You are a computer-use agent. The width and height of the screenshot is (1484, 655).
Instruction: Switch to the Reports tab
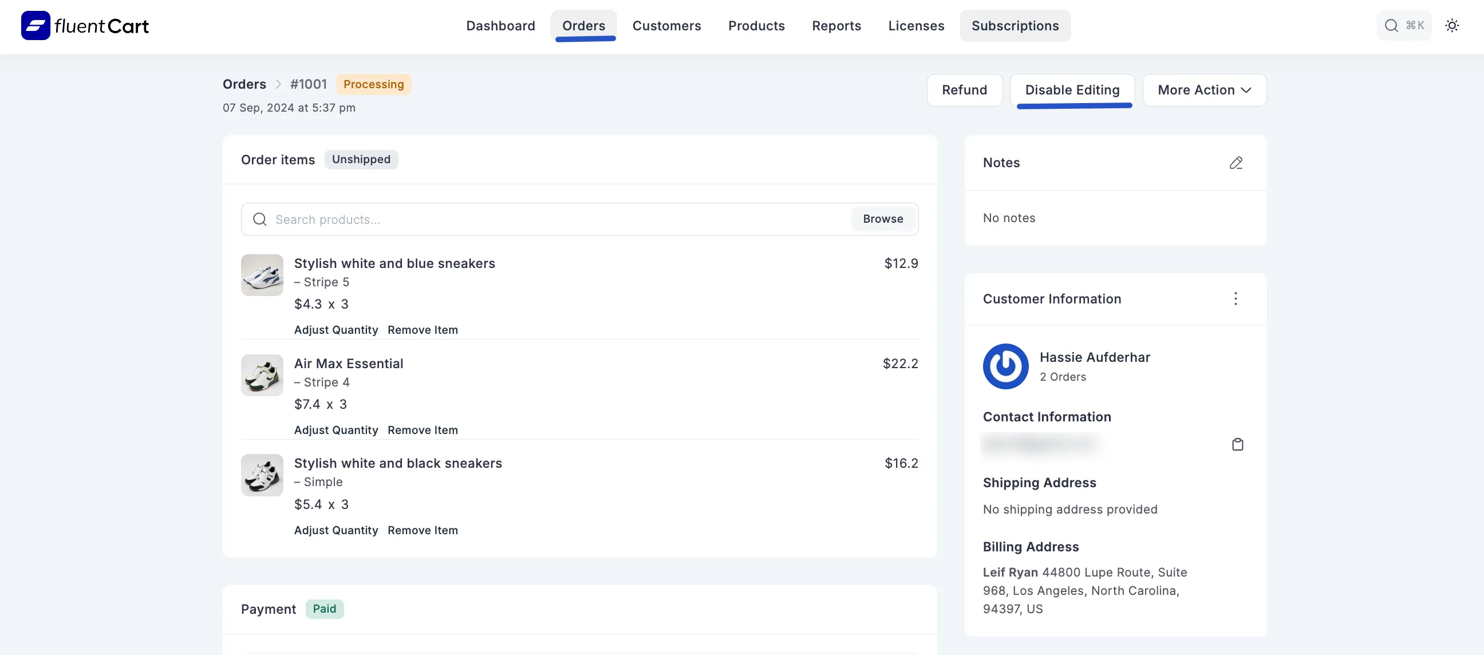pos(836,26)
